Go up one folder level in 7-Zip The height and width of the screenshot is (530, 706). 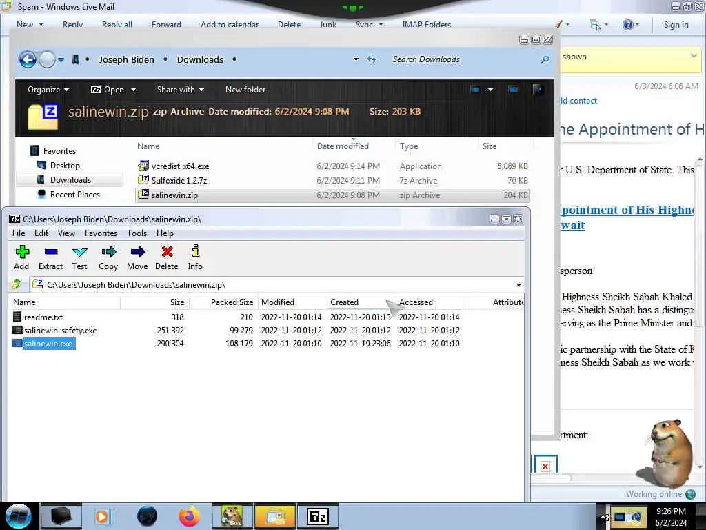(x=17, y=284)
